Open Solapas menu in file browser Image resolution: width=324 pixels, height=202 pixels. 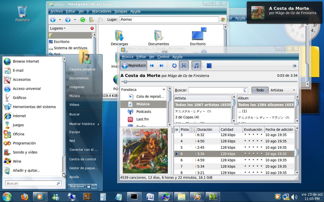coord(121,11)
